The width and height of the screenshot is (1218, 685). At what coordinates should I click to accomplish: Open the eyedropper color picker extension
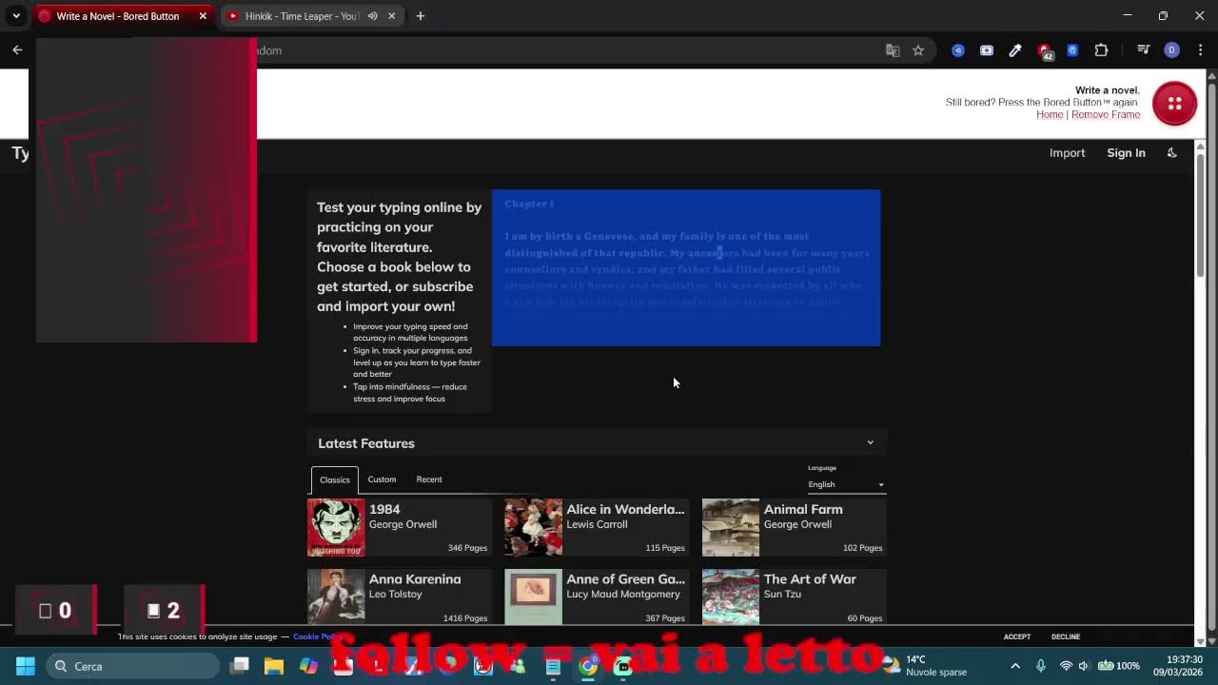tap(1015, 50)
